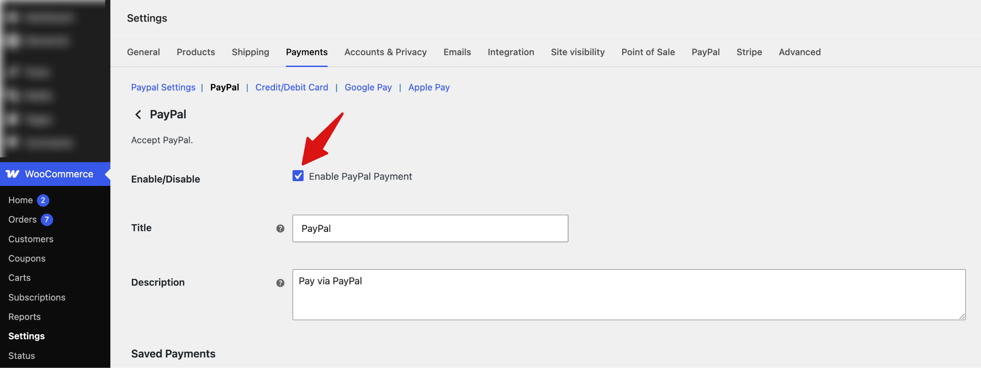The image size is (981, 368).
Task: Open the Site visibility tab
Action: (578, 52)
